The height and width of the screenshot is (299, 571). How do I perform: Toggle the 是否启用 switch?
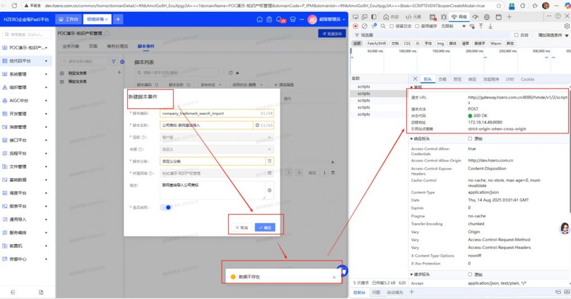(x=166, y=207)
